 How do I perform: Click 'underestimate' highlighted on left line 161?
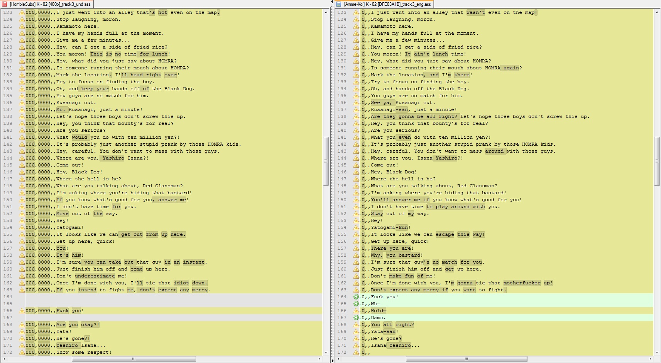click(x=95, y=276)
